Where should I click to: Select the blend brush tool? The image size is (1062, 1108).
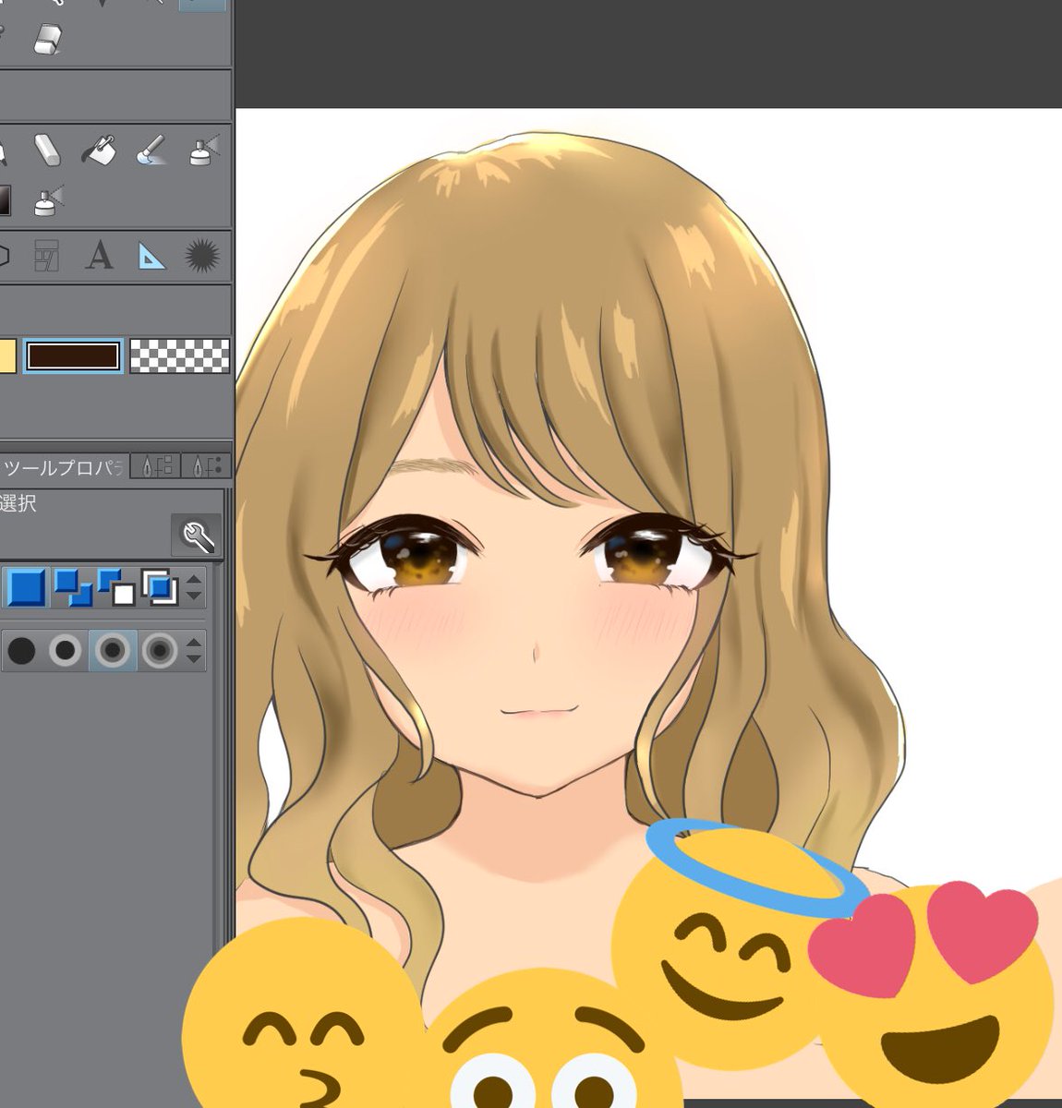click(x=151, y=150)
